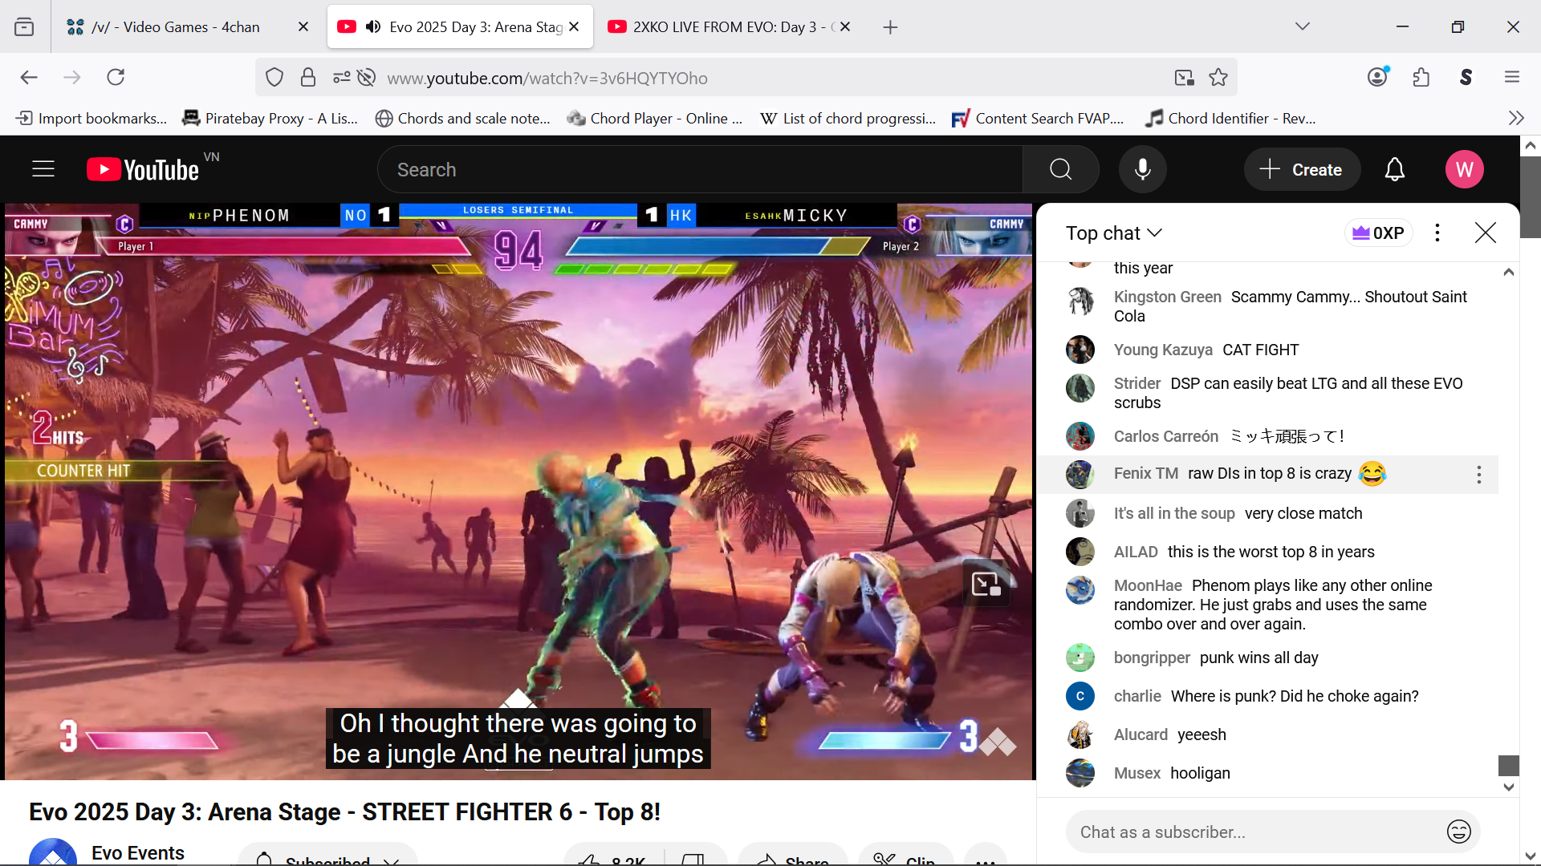Image resolution: width=1541 pixels, height=866 pixels.
Task: Click username MoonHae in chat
Action: [x=1148, y=585]
